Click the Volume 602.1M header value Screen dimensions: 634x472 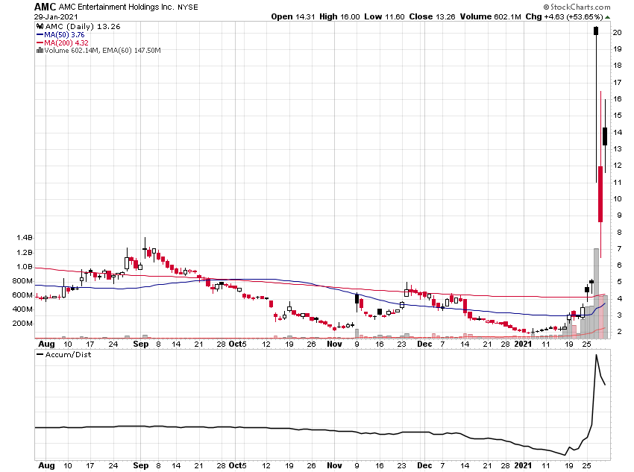[x=491, y=16]
